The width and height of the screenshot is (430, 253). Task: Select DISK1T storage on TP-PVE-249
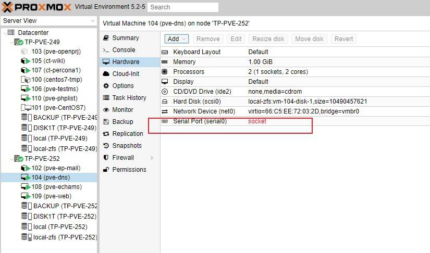(65, 128)
